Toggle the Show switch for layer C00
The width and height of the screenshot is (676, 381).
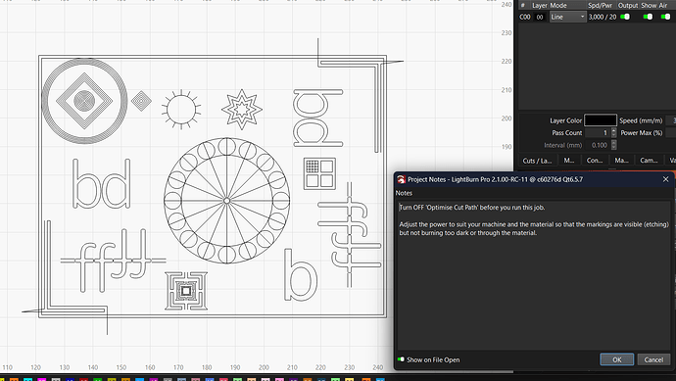pyautogui.click(x=648, y=17)
